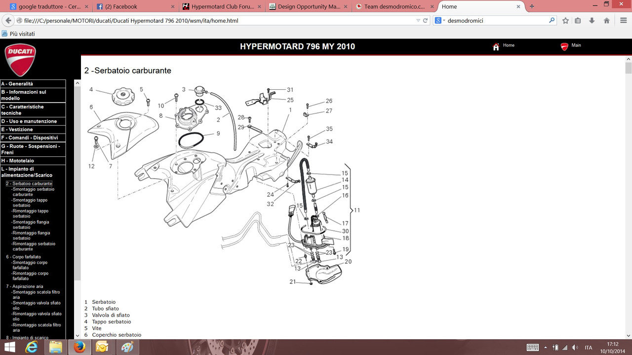Click the main page vertical scrollbar thumb
632x355 pixels.
pos(628,68)
